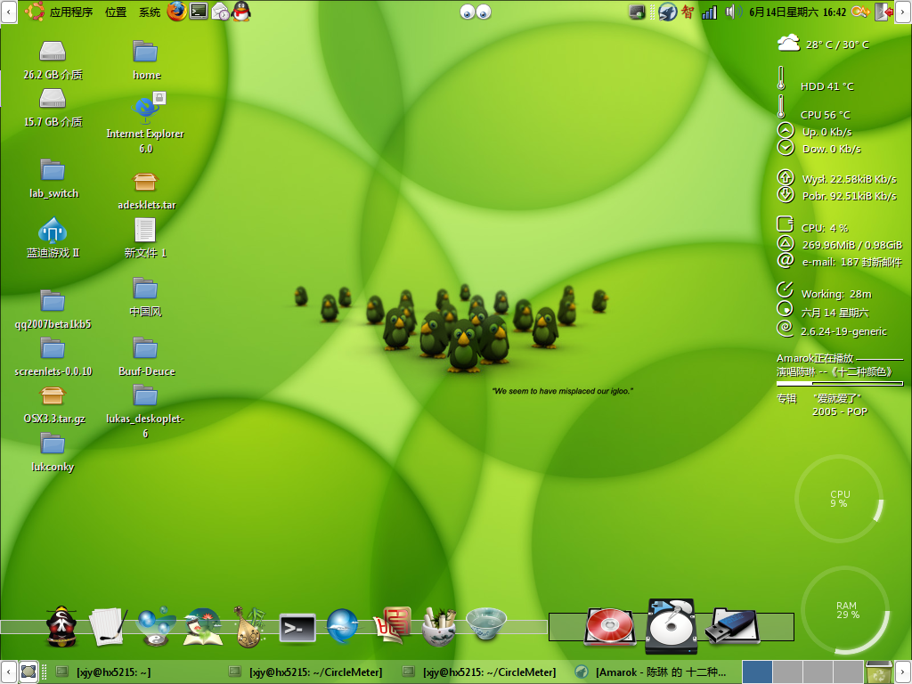Click the "Working: 28m" uptime text
Screen dimensions: 912x684
[x=836, y=294]
